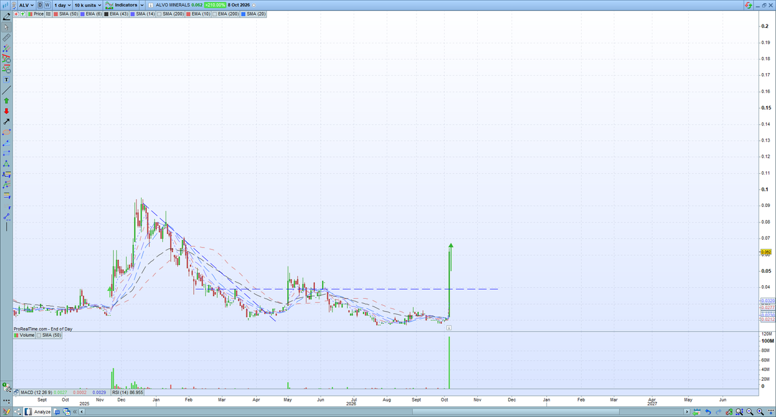Choose the ruler measurement tool
The height and width of the screenshot is (417, 776).
pos(6,38)
